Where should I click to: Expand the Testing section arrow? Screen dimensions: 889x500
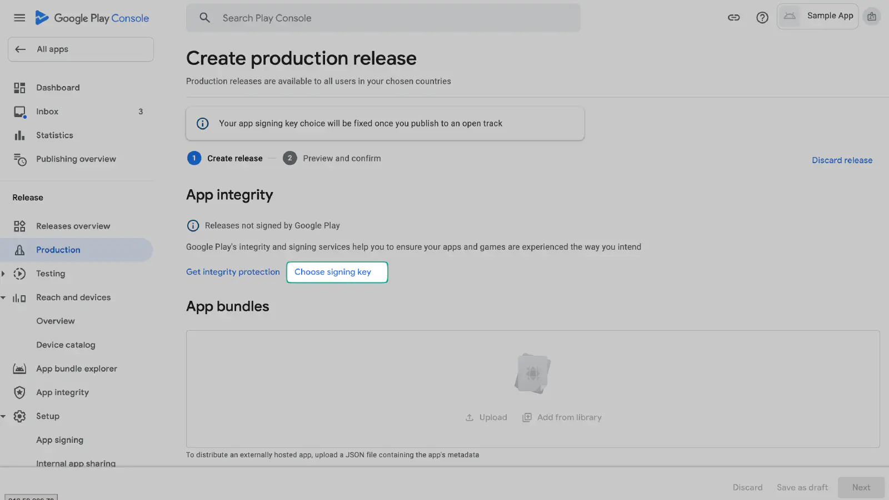tap(3, 274)
